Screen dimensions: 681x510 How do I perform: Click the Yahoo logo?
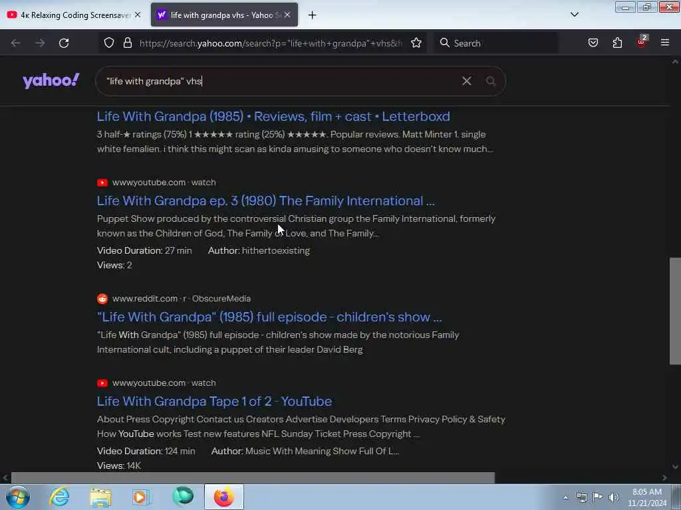tap(51, 80)
